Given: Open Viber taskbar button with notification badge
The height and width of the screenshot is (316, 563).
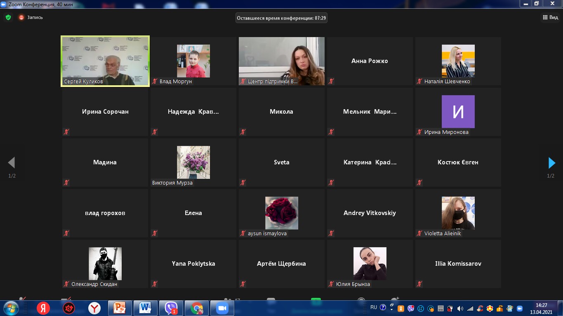Looking at the screenshot, I should click(x=171, y=308).
